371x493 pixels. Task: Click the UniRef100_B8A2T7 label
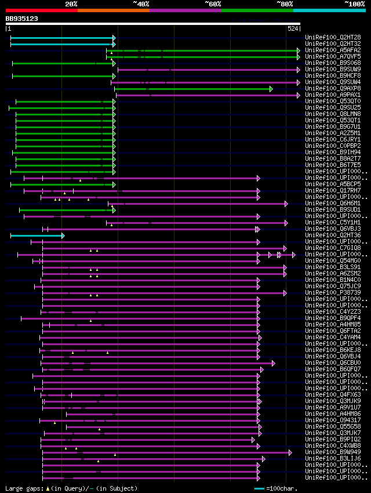pos(333,158)
